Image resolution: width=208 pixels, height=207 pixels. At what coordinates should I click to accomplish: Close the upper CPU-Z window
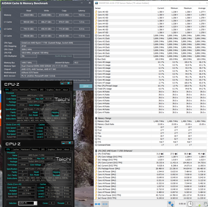pos(68,83)
